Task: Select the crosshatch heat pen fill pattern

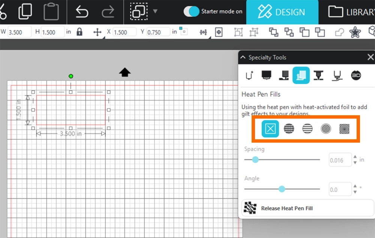Action: (x=289, y=129)
